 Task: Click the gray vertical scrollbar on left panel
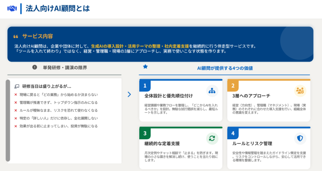[x=8, y=120]
